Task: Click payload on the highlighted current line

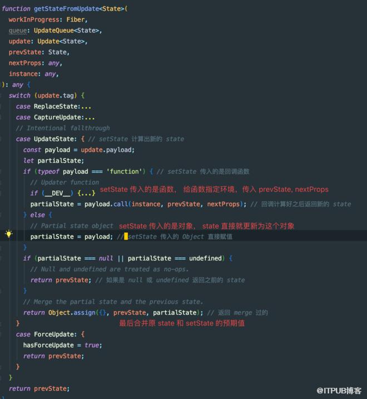Action: [97, 237]
